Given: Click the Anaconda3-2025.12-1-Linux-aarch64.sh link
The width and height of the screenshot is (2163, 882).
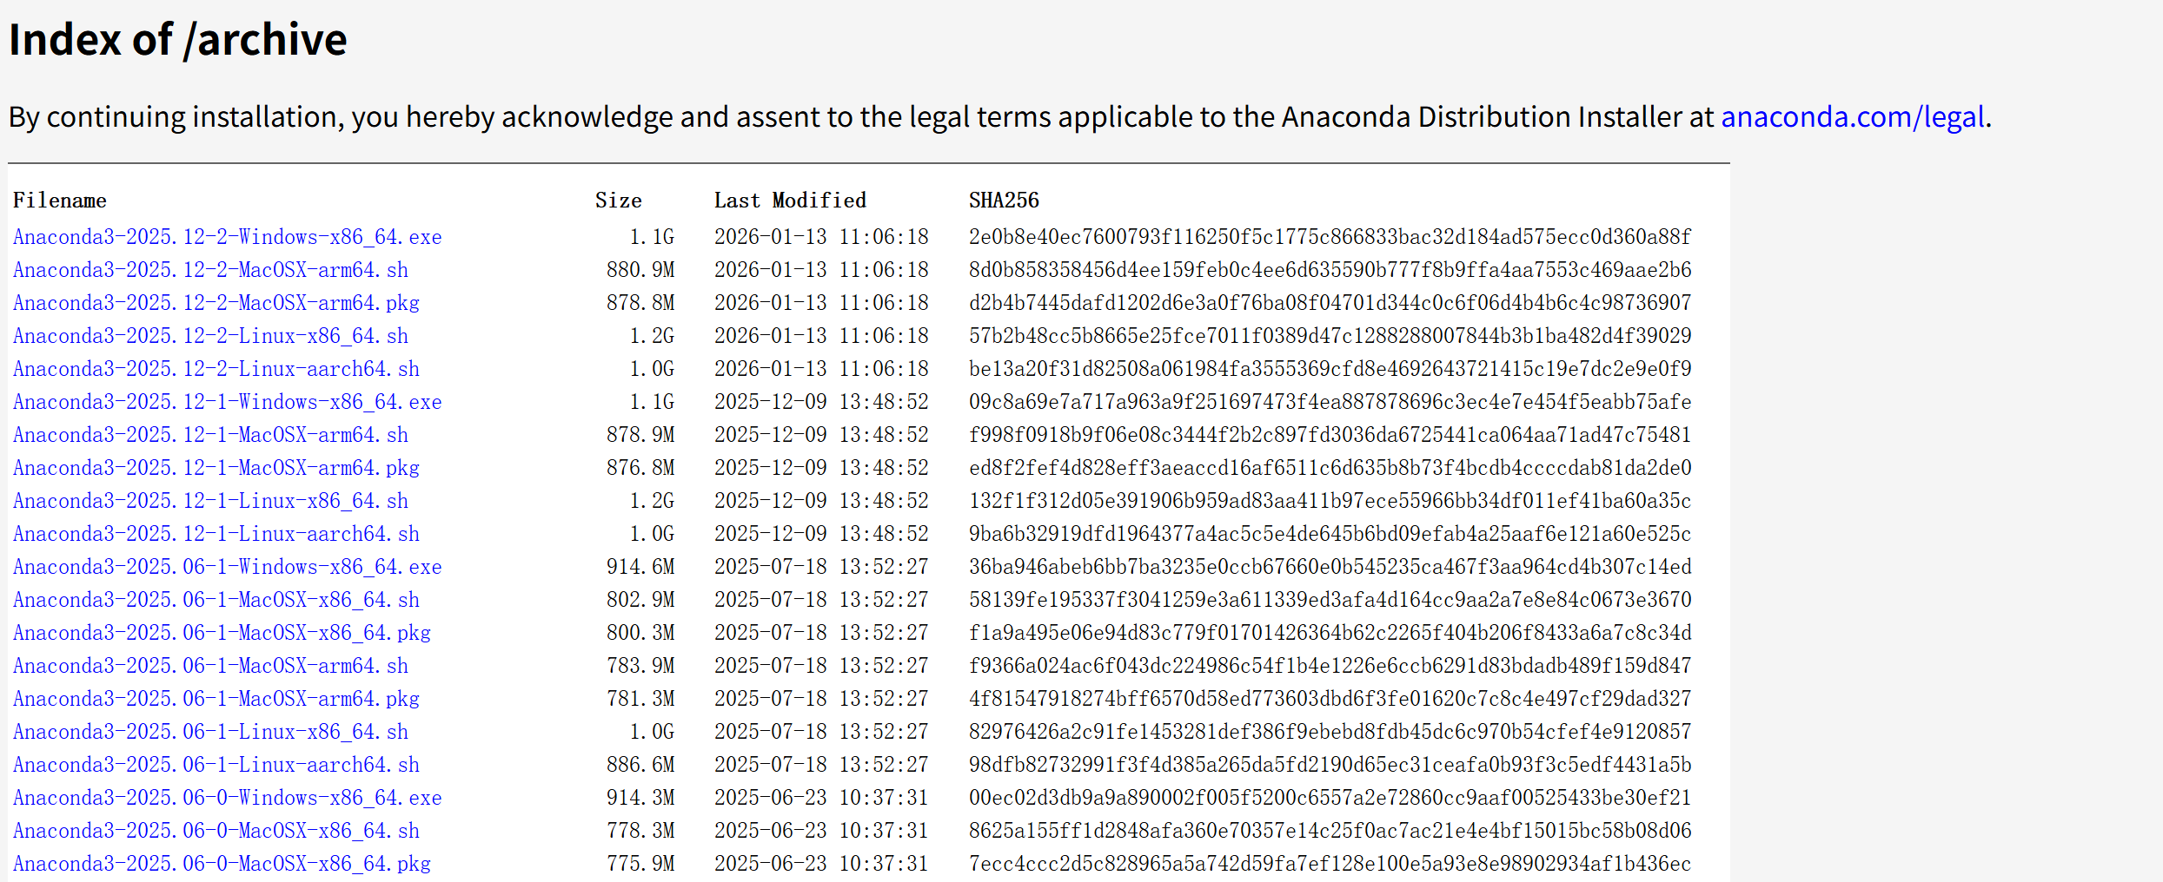Looking at the screenshot, I should point(216,534).
